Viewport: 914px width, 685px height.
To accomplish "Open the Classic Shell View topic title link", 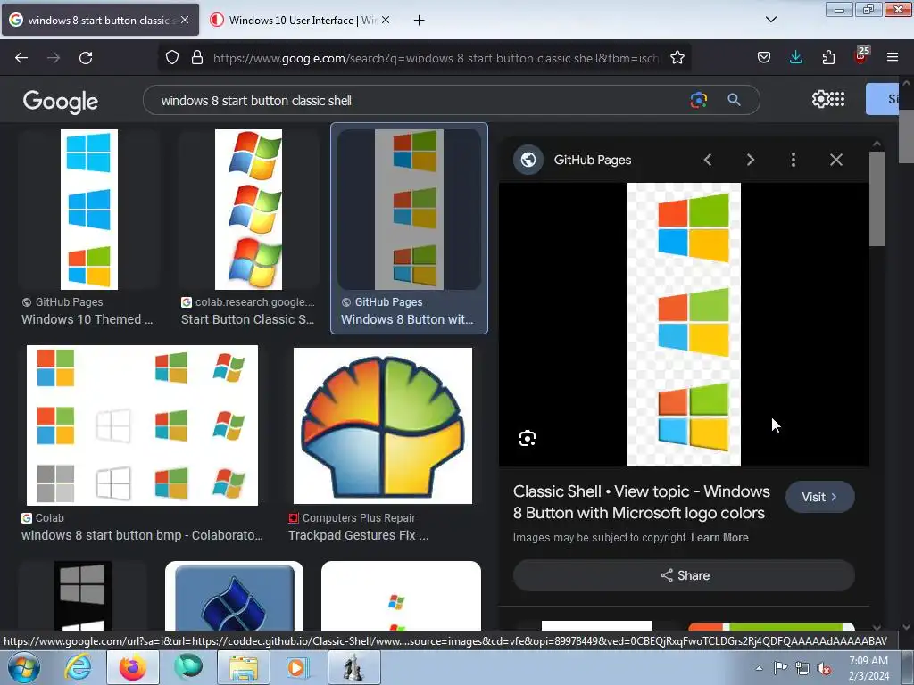I will pos(641,502).
